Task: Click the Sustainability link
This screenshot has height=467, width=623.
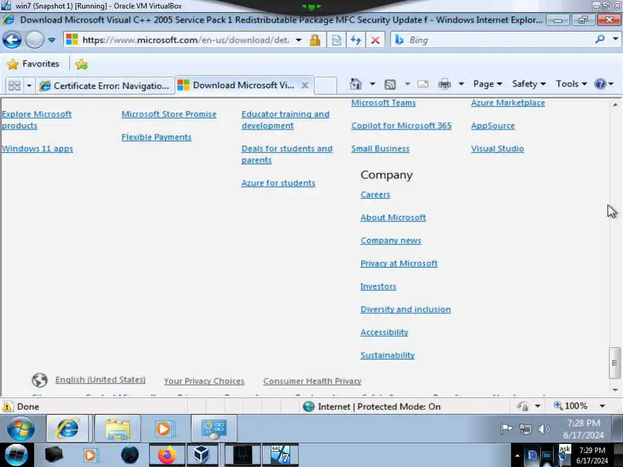Action: 388,355
